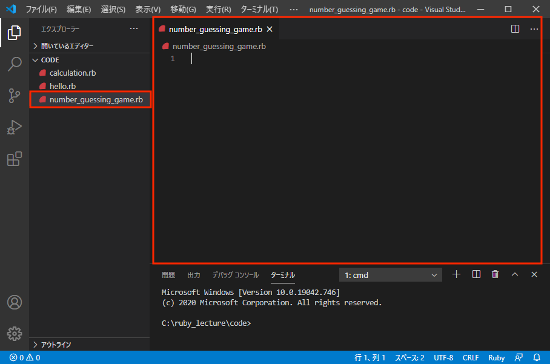Open the Accounts menu icon

point(15,302)
